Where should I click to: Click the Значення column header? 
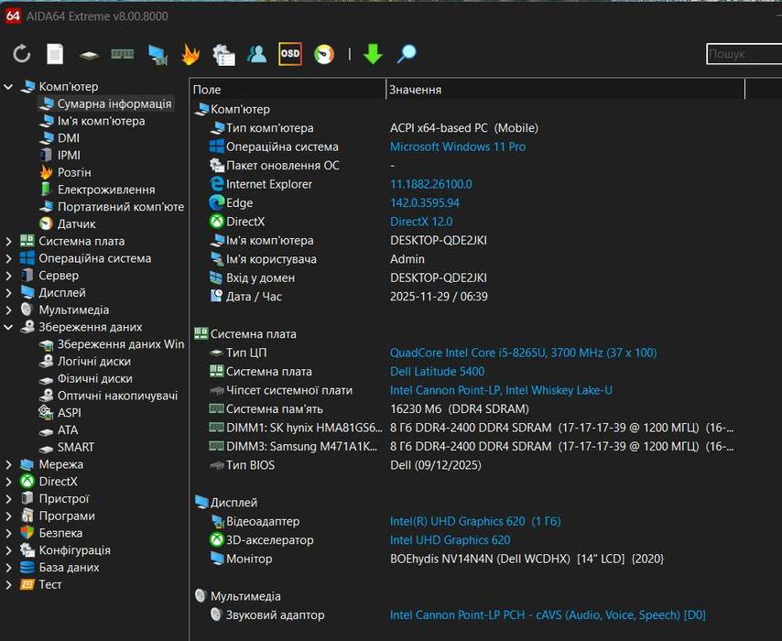[566, 90]
